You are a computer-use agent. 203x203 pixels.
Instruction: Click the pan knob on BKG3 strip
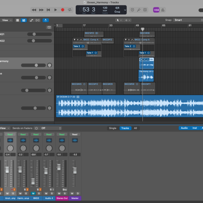coord(36,148)
